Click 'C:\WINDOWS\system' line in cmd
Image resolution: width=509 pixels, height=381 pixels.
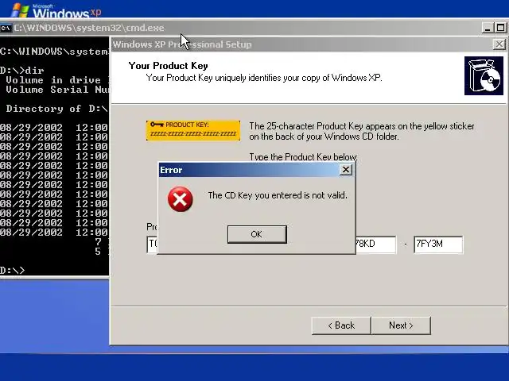54,52
